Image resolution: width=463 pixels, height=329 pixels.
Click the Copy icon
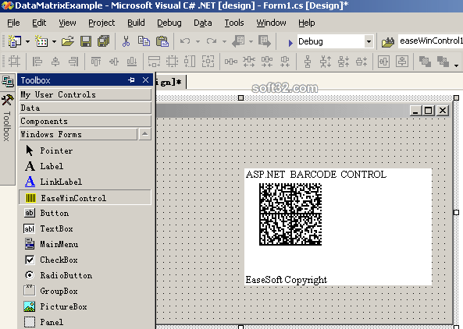pos(144,41)
